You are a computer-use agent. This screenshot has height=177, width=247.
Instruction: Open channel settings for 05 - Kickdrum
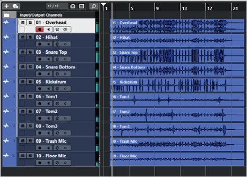pyautogui.click(x=57, y=89)
